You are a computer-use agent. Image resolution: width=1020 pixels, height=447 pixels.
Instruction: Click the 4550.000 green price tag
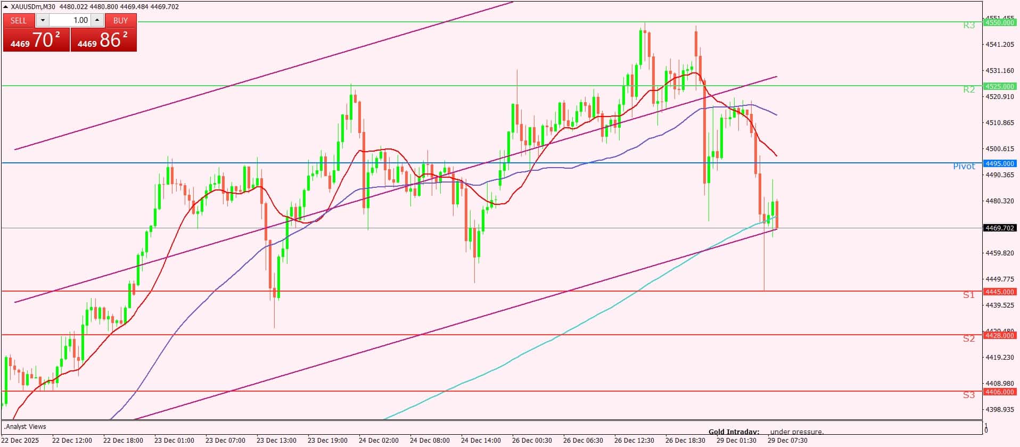tap(1000, 22)
